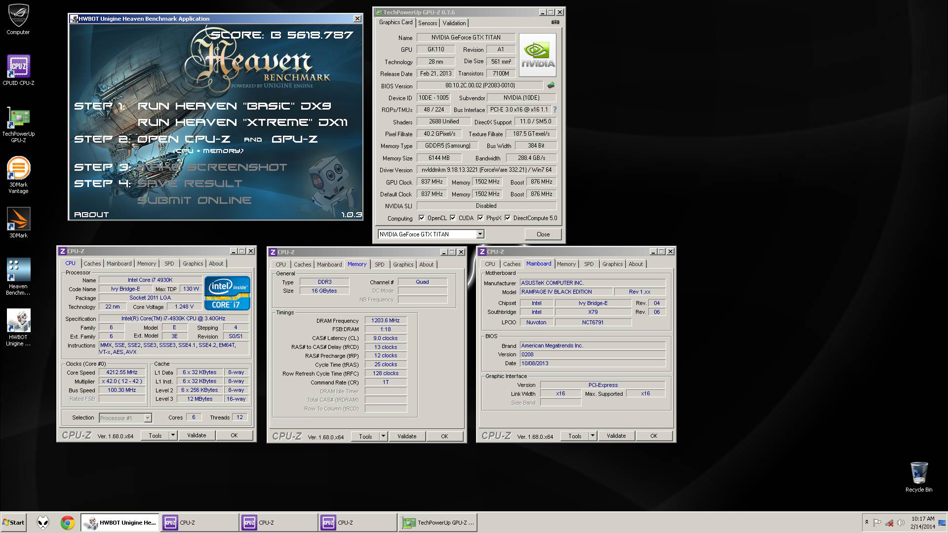Switch to TechPowerUp GPU-Z taskbar item
The height and width of the screenshot is (533, 948).
438,523
